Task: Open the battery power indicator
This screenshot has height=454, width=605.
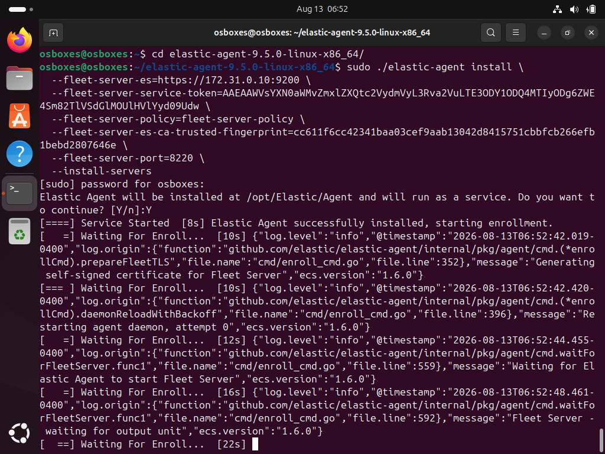Action: pos(591,9)
